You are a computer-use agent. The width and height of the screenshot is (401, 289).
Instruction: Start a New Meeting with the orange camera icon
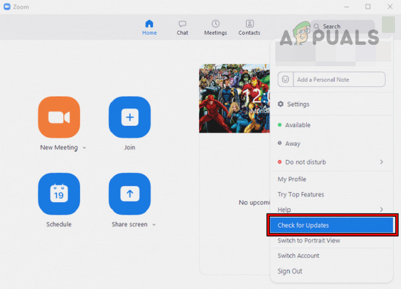pyautogui.click(x=59, y=117)
